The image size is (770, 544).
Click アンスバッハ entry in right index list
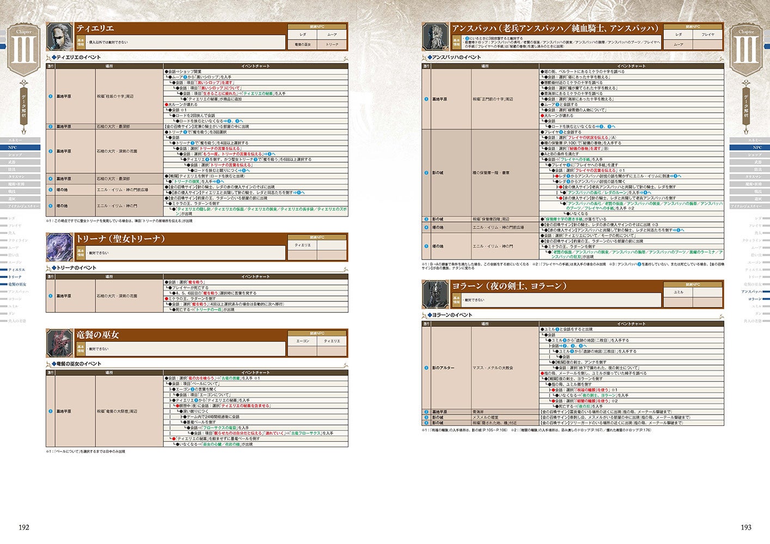point(752,292)
